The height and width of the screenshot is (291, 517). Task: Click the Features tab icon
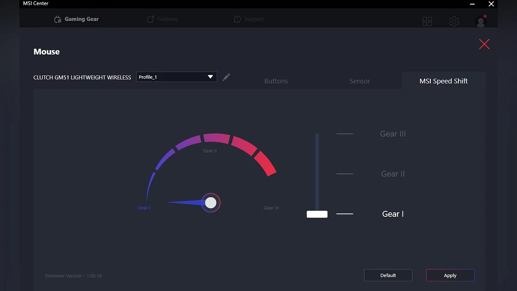pyautogui.click(x=150, y=19)
